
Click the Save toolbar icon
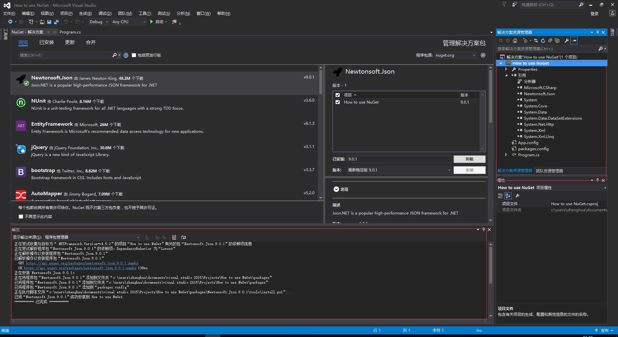click(x=49, y=22)
